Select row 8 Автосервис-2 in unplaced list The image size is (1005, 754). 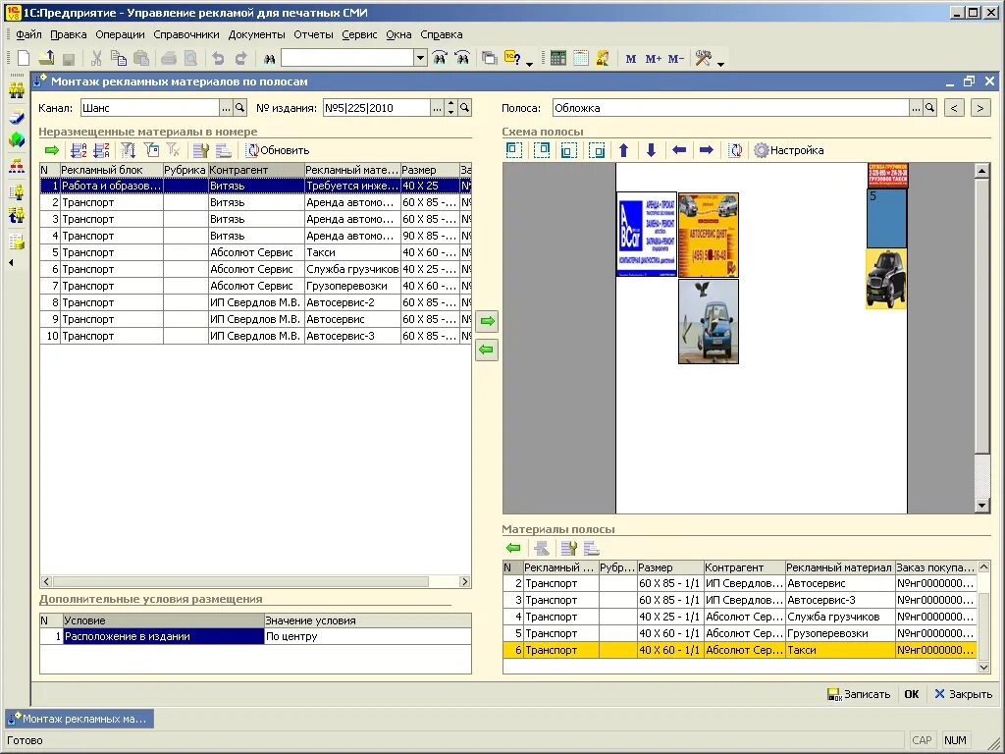255,302
